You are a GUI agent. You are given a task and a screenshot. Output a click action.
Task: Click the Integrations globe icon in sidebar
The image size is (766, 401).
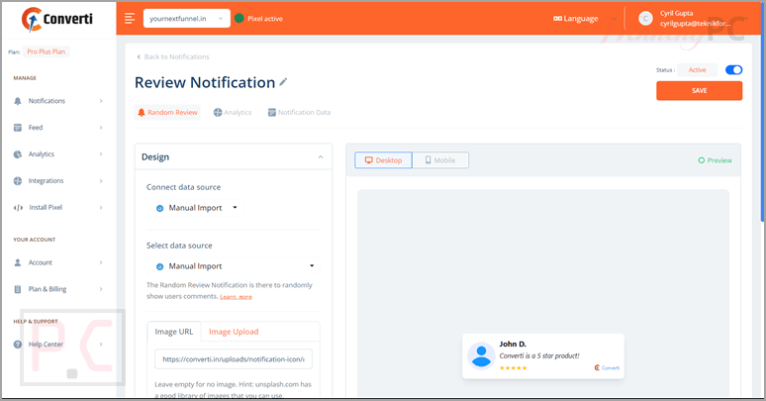click(x=18, y=181)
